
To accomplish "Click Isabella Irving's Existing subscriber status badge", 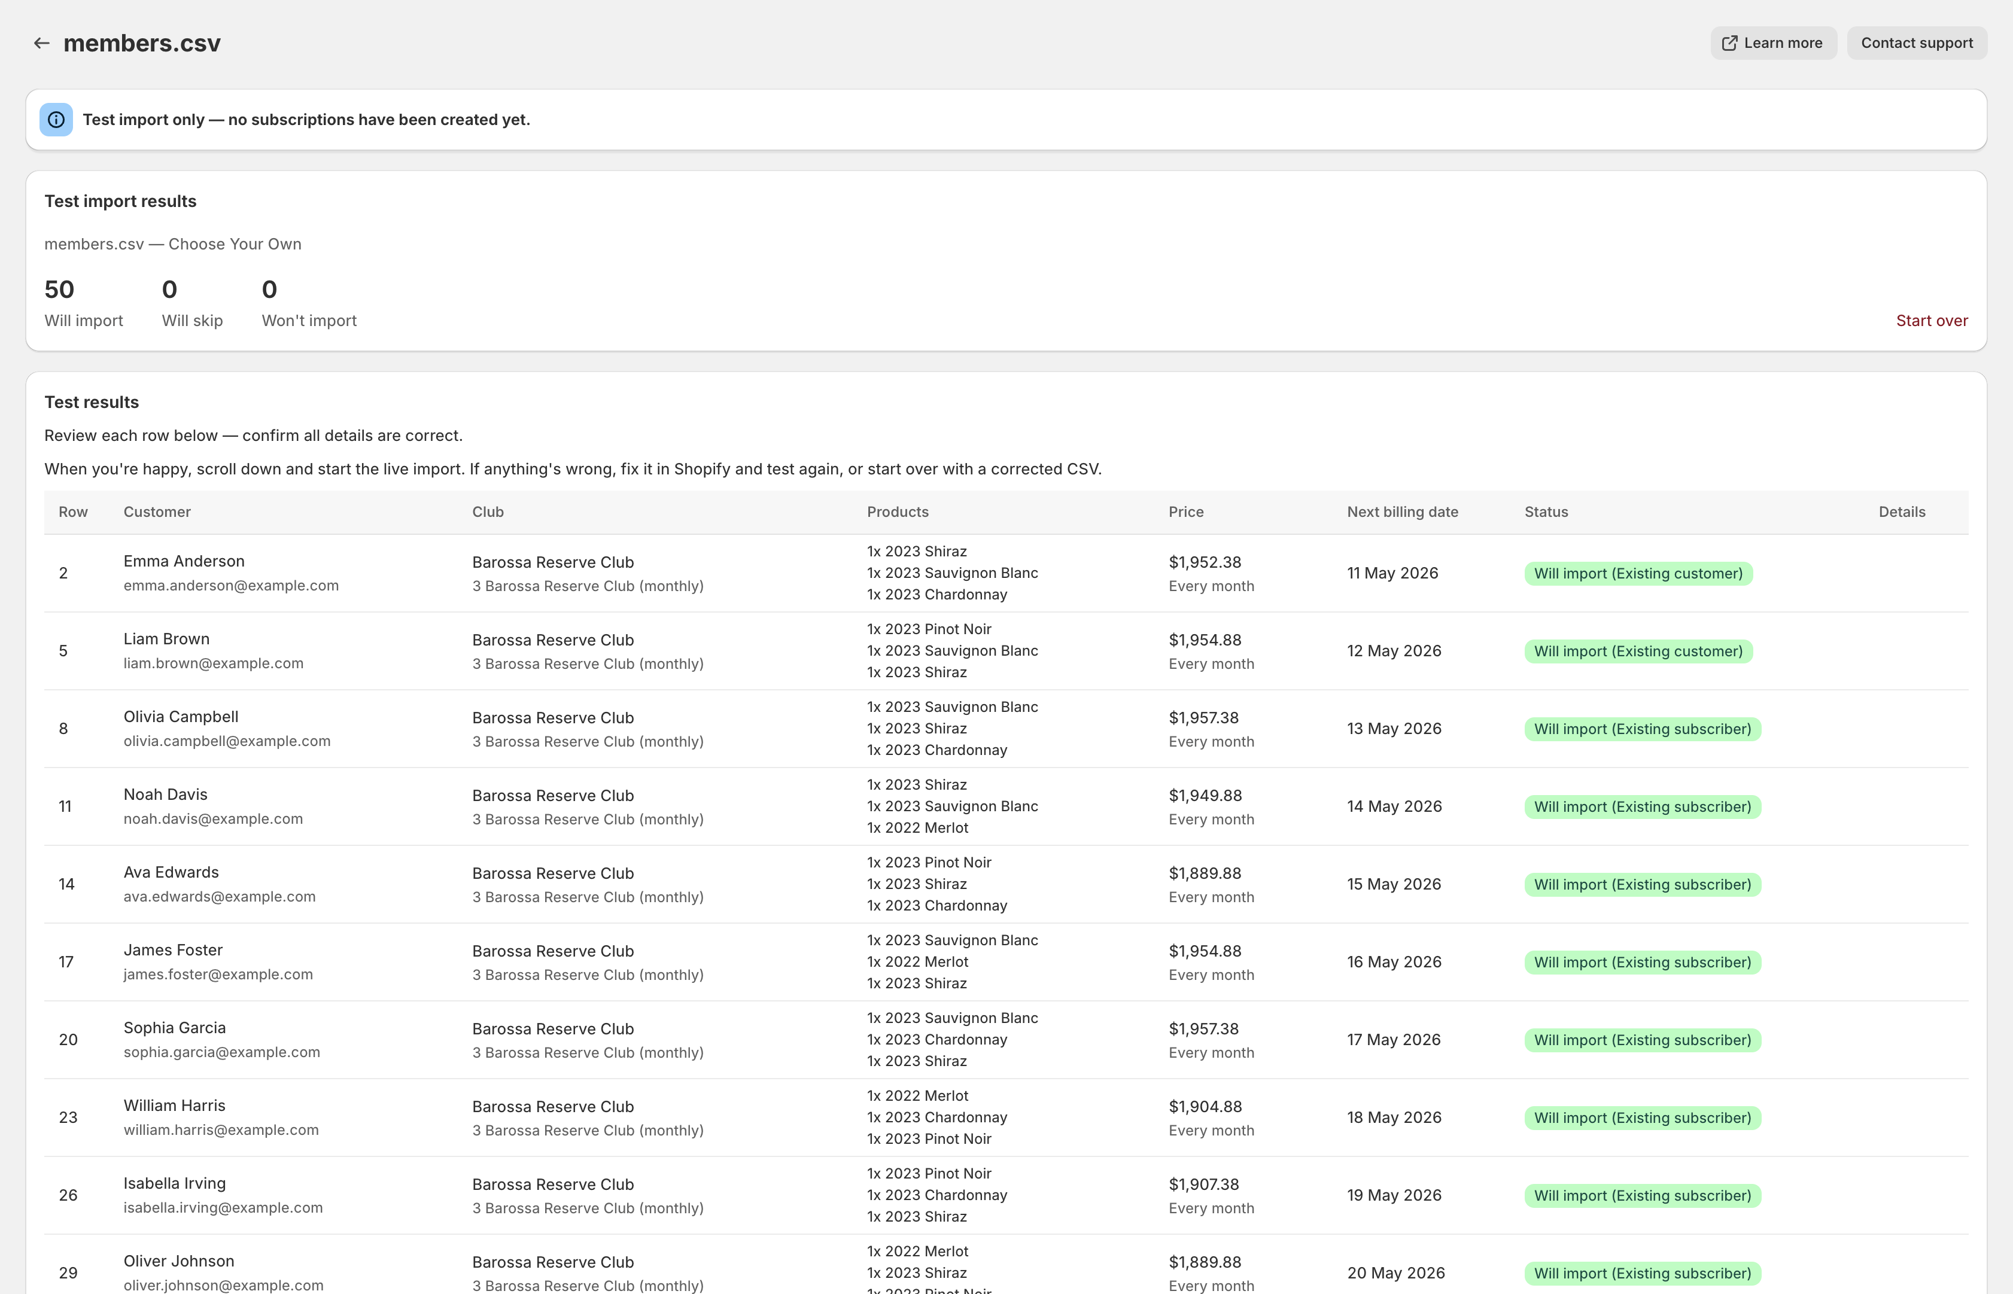I will [1643, 1195].
